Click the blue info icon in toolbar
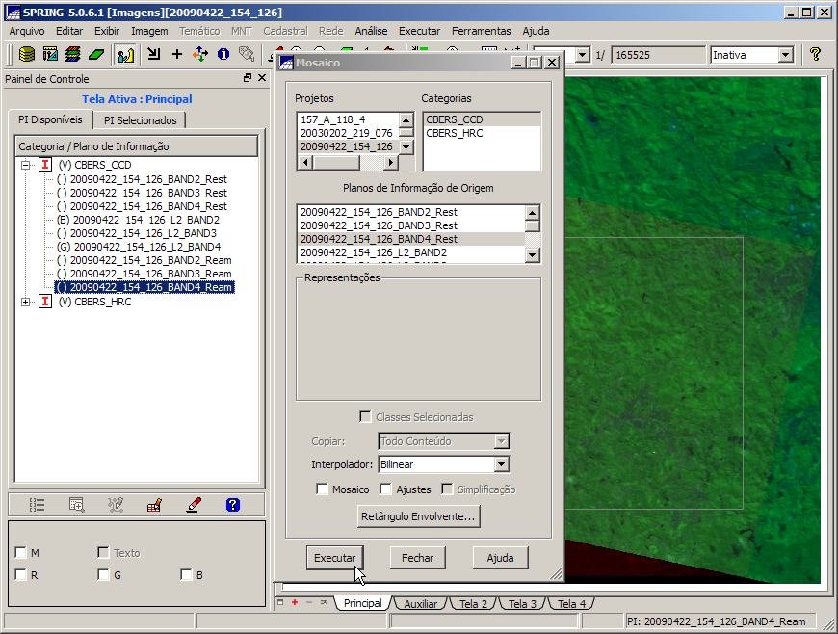 [223, 55]
